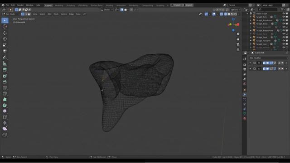Image resolution: width=290 pixels, height=163 pixels.
Task: Select the Annotate tool
Action: 5,58
